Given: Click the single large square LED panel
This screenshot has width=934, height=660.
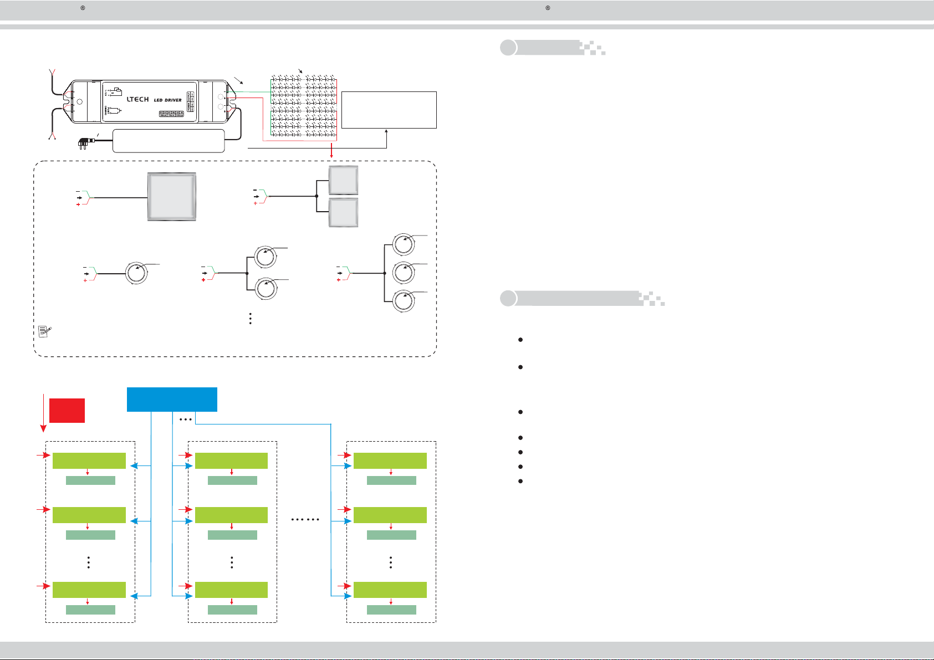Looking at the screenshot, I should (x=172, y=197).
